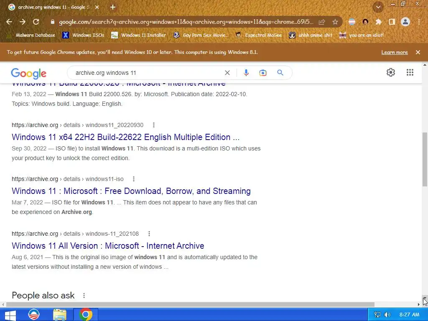The height and width of the screenshot is (321, 428).
Task: Click the flag extension icon in toolbar
Action: pyautogui.click(x=352, y=22)
